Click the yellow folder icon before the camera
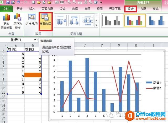This screenshot has height=123, width=168. point(49,2)
